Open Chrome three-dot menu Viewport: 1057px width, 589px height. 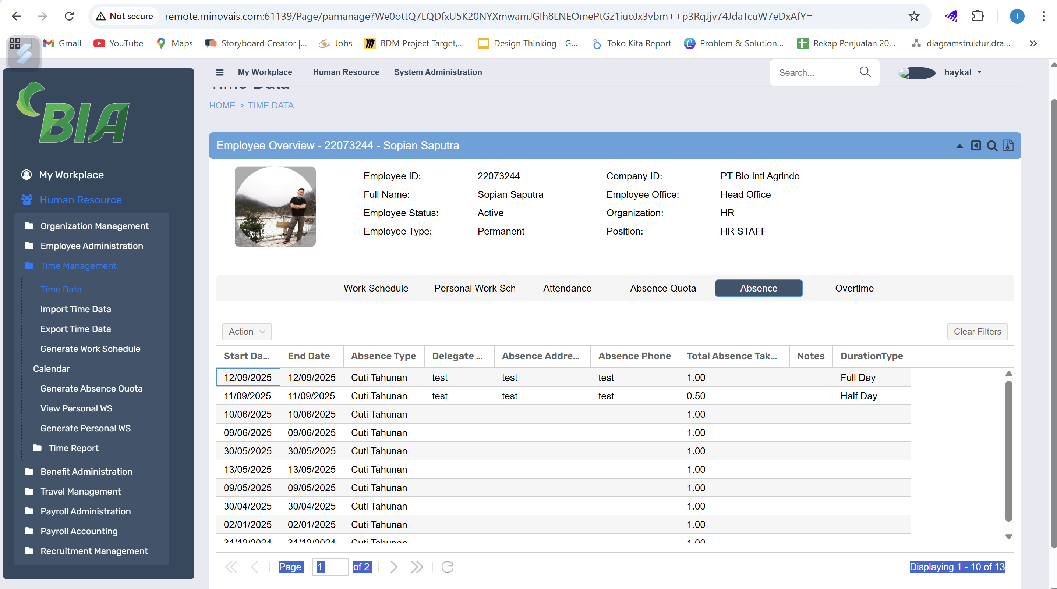coord(1043,16)
